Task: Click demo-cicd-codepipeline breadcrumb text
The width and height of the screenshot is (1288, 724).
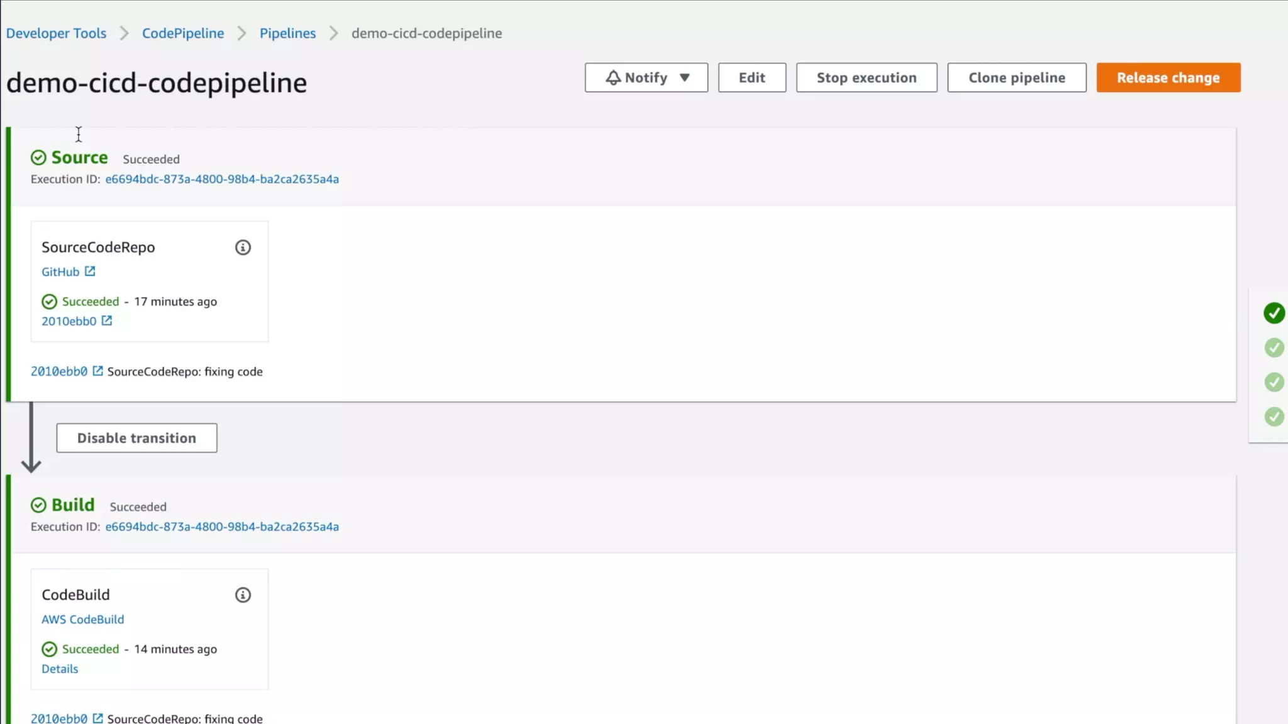Action: [x=426, y=33]
